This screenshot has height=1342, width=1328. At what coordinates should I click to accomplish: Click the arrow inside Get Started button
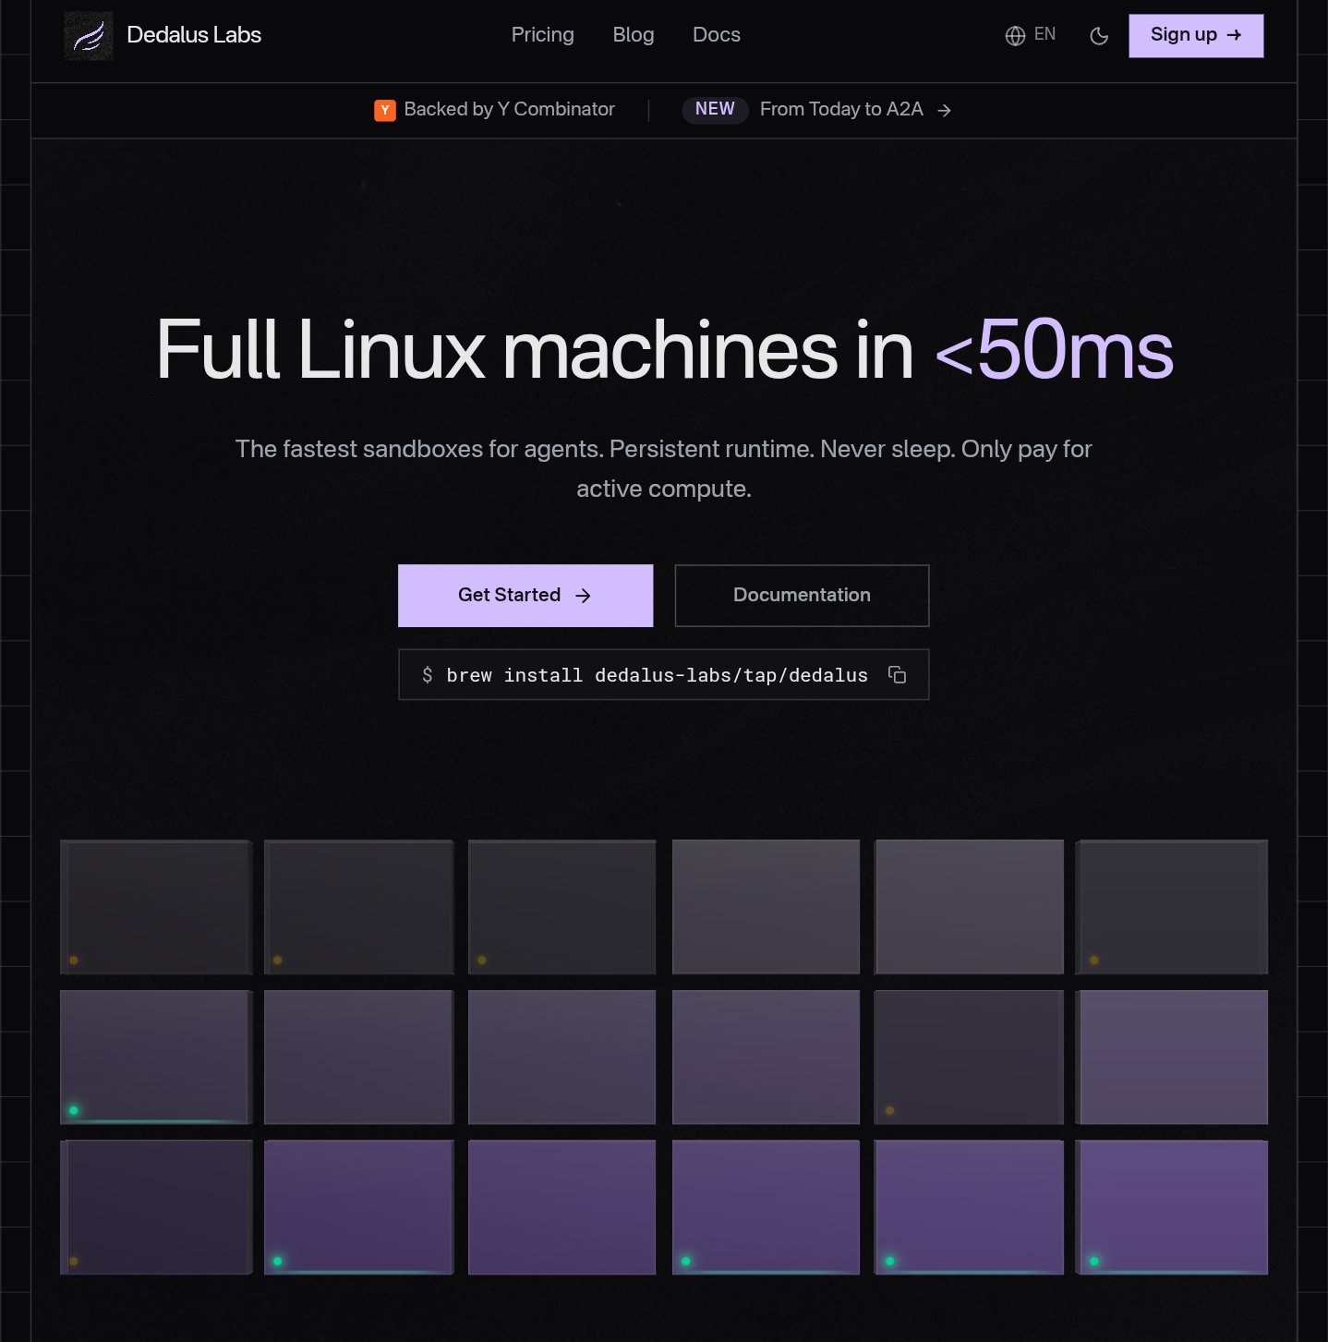[583, 596]
